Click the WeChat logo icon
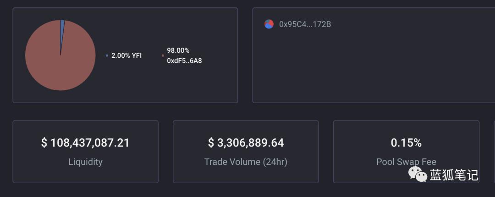Screen dimensions: 495x197 418,174
